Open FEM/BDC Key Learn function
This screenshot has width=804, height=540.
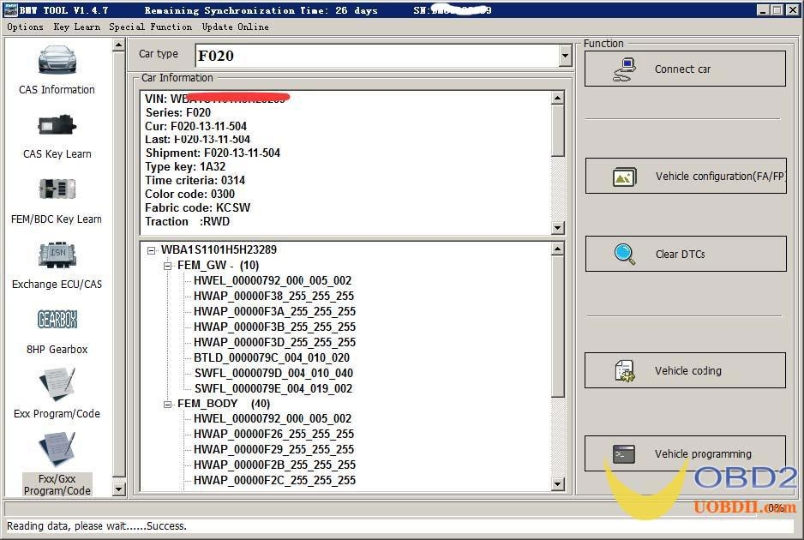click(57, 197)
